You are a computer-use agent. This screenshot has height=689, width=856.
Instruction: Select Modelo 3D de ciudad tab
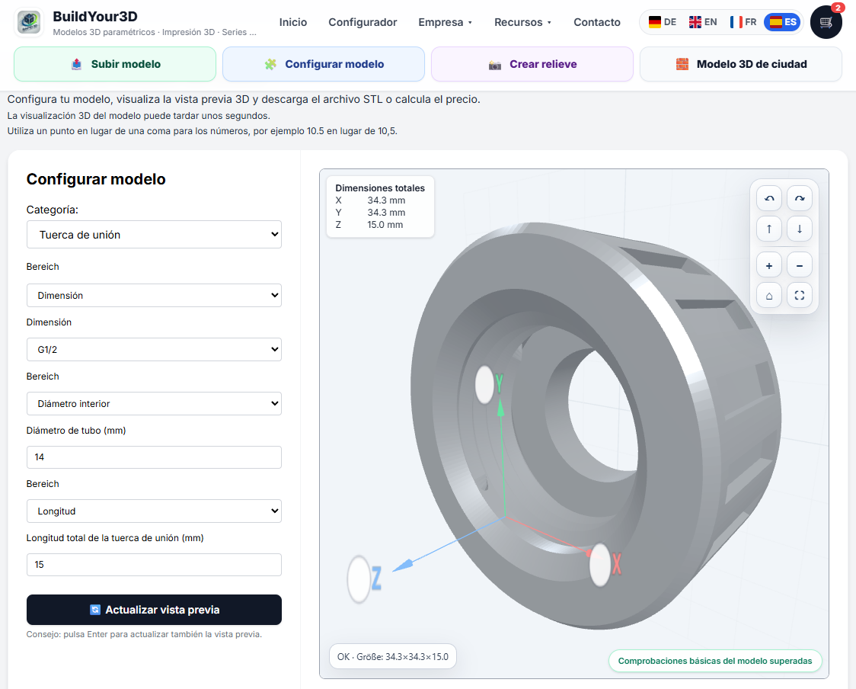tap(741, 64)
